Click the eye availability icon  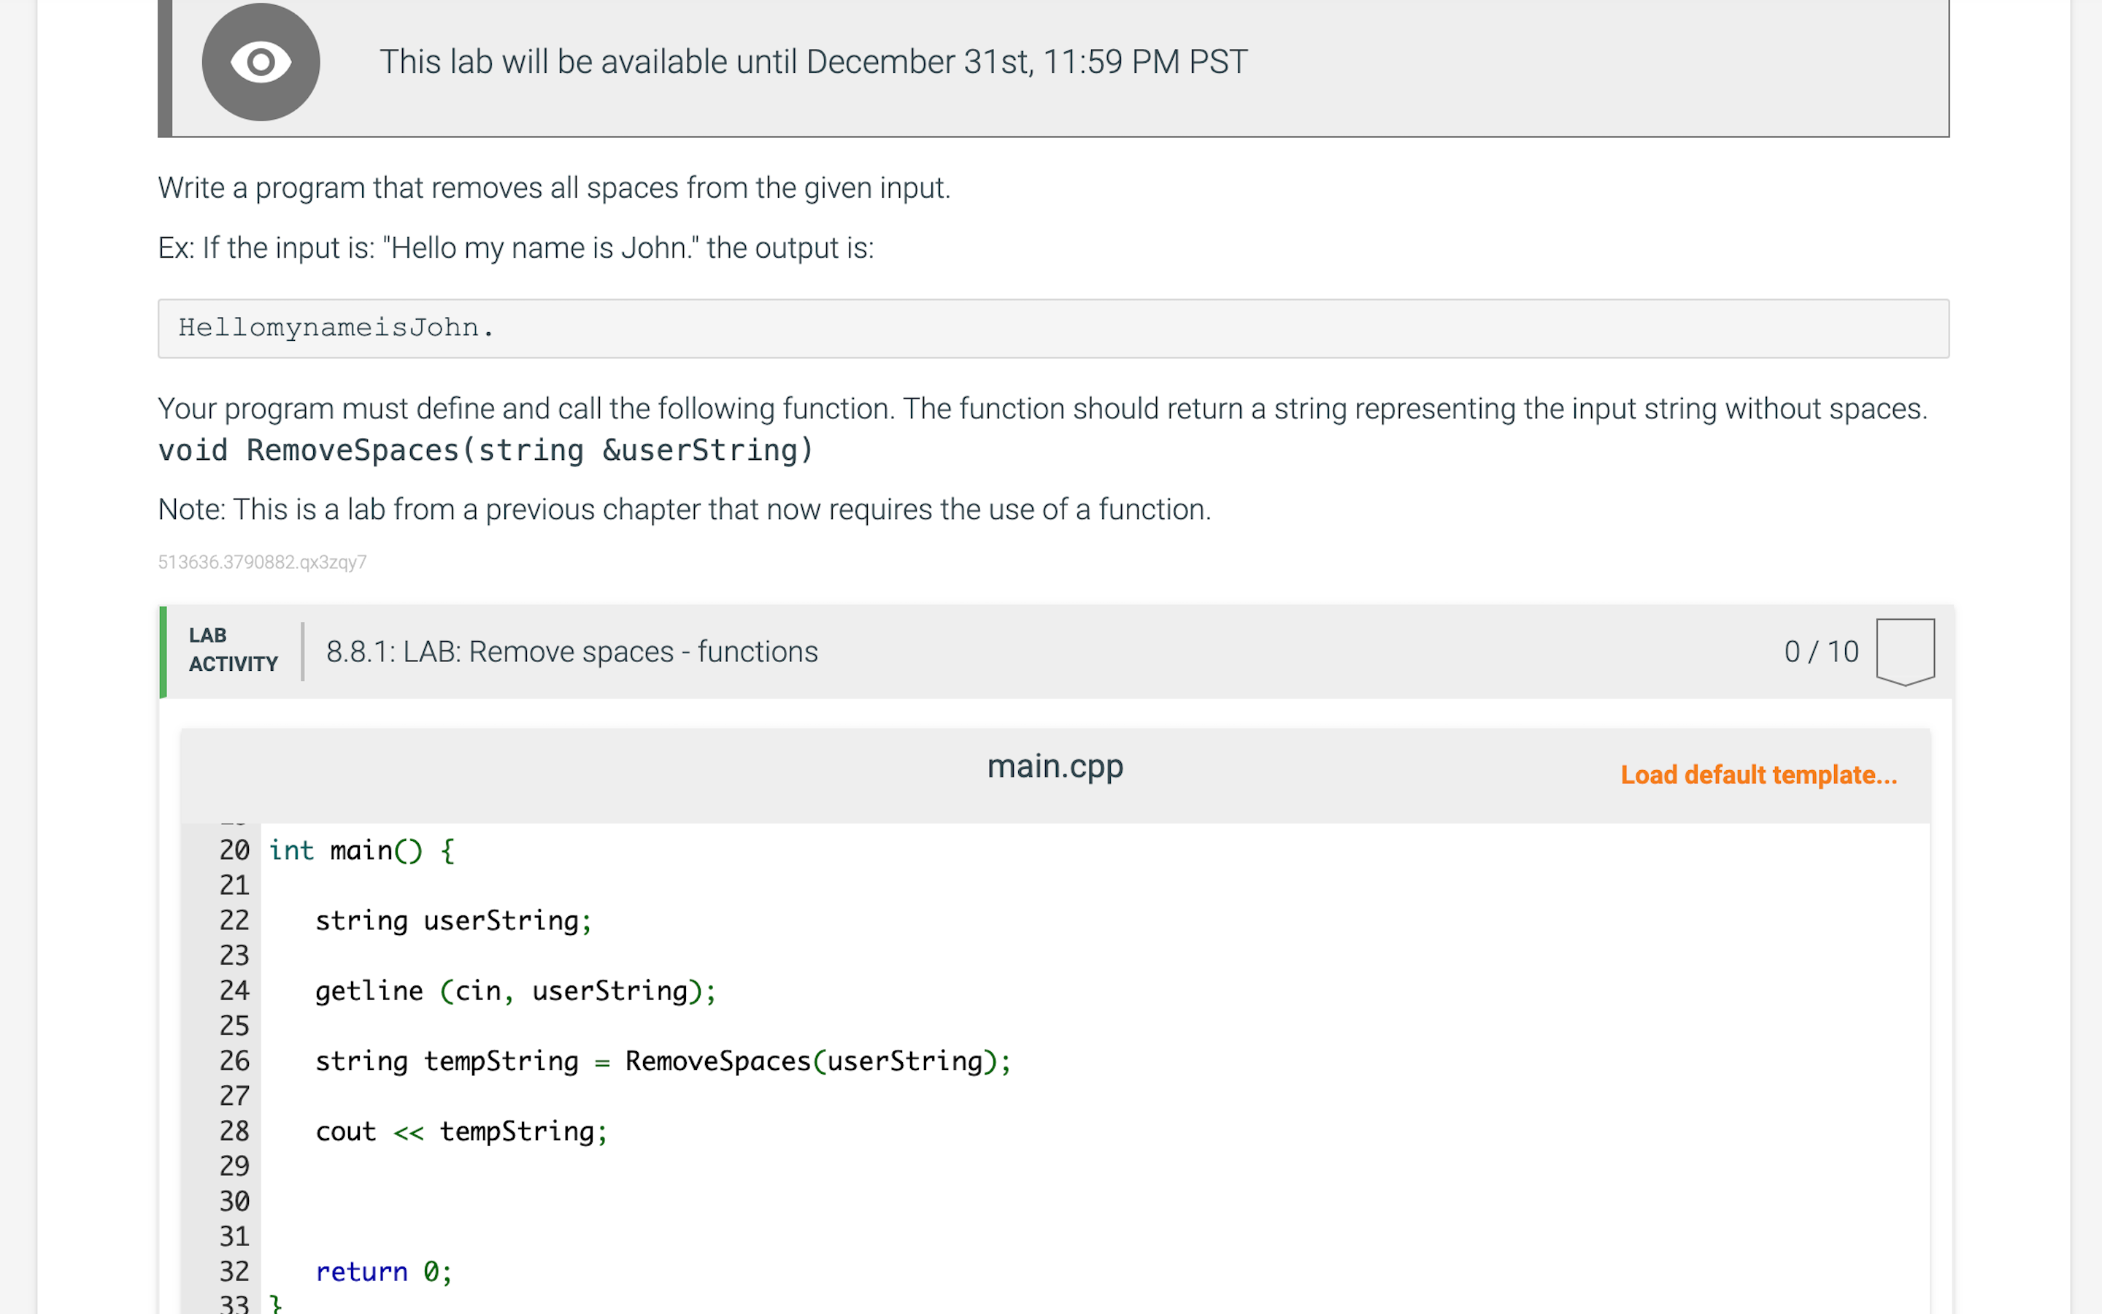(261, 62)
